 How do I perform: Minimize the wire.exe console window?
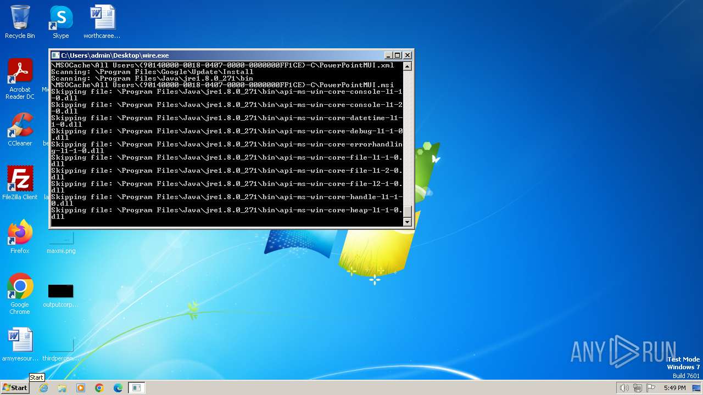388,55
